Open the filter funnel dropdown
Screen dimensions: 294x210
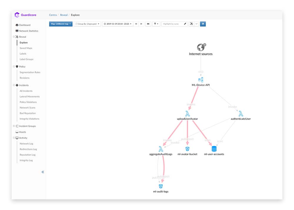(x=156, y=24)
